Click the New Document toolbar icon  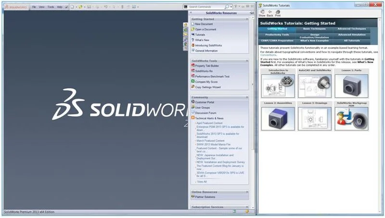click(x=72, y=7)
